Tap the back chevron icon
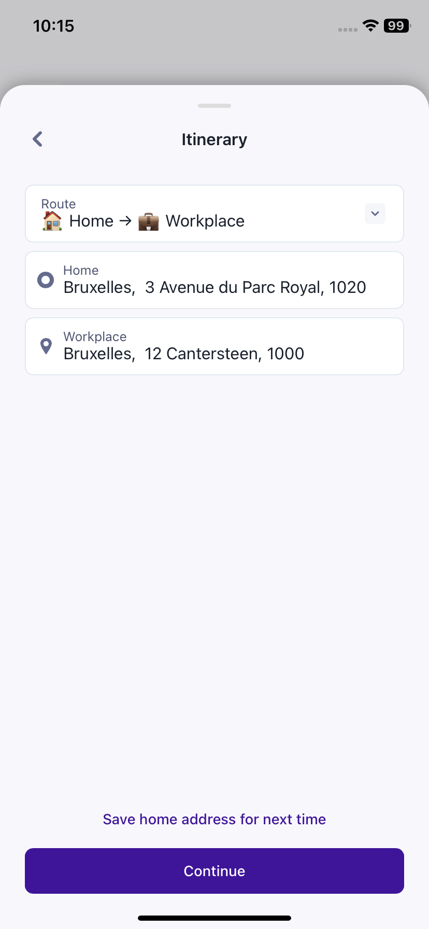Viewport: 429px width, 929px height. click(38, 139)
